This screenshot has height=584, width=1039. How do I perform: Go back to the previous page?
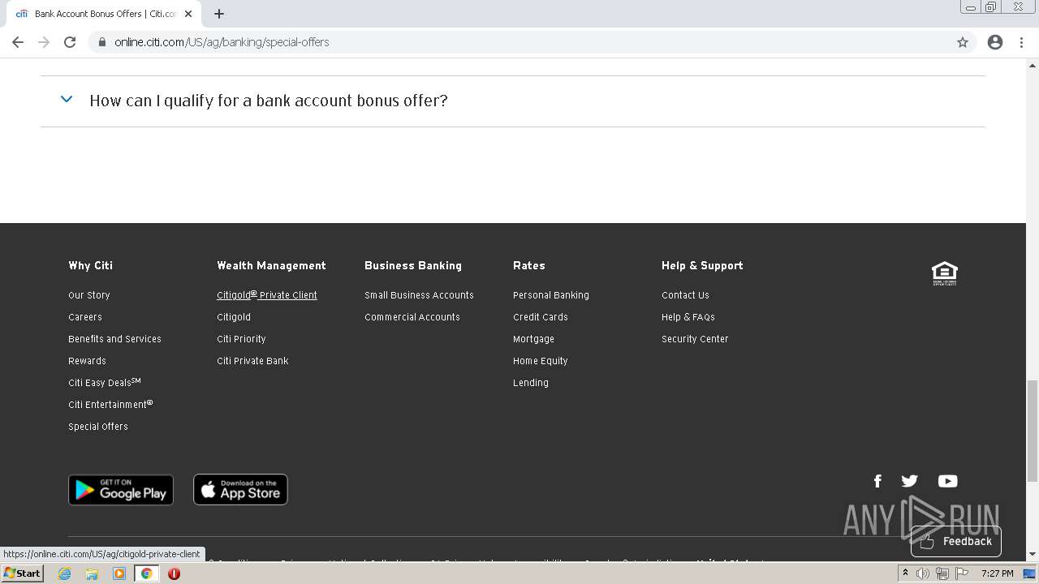coord(18,42)
